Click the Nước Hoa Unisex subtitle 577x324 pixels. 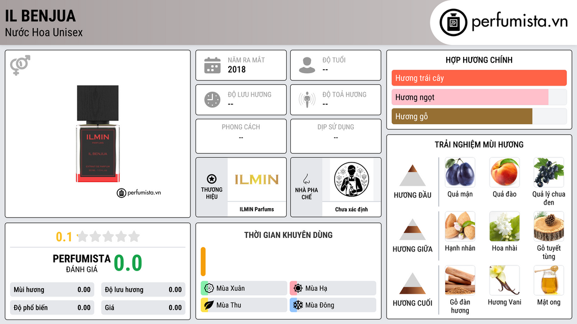(x=44, y=32)
